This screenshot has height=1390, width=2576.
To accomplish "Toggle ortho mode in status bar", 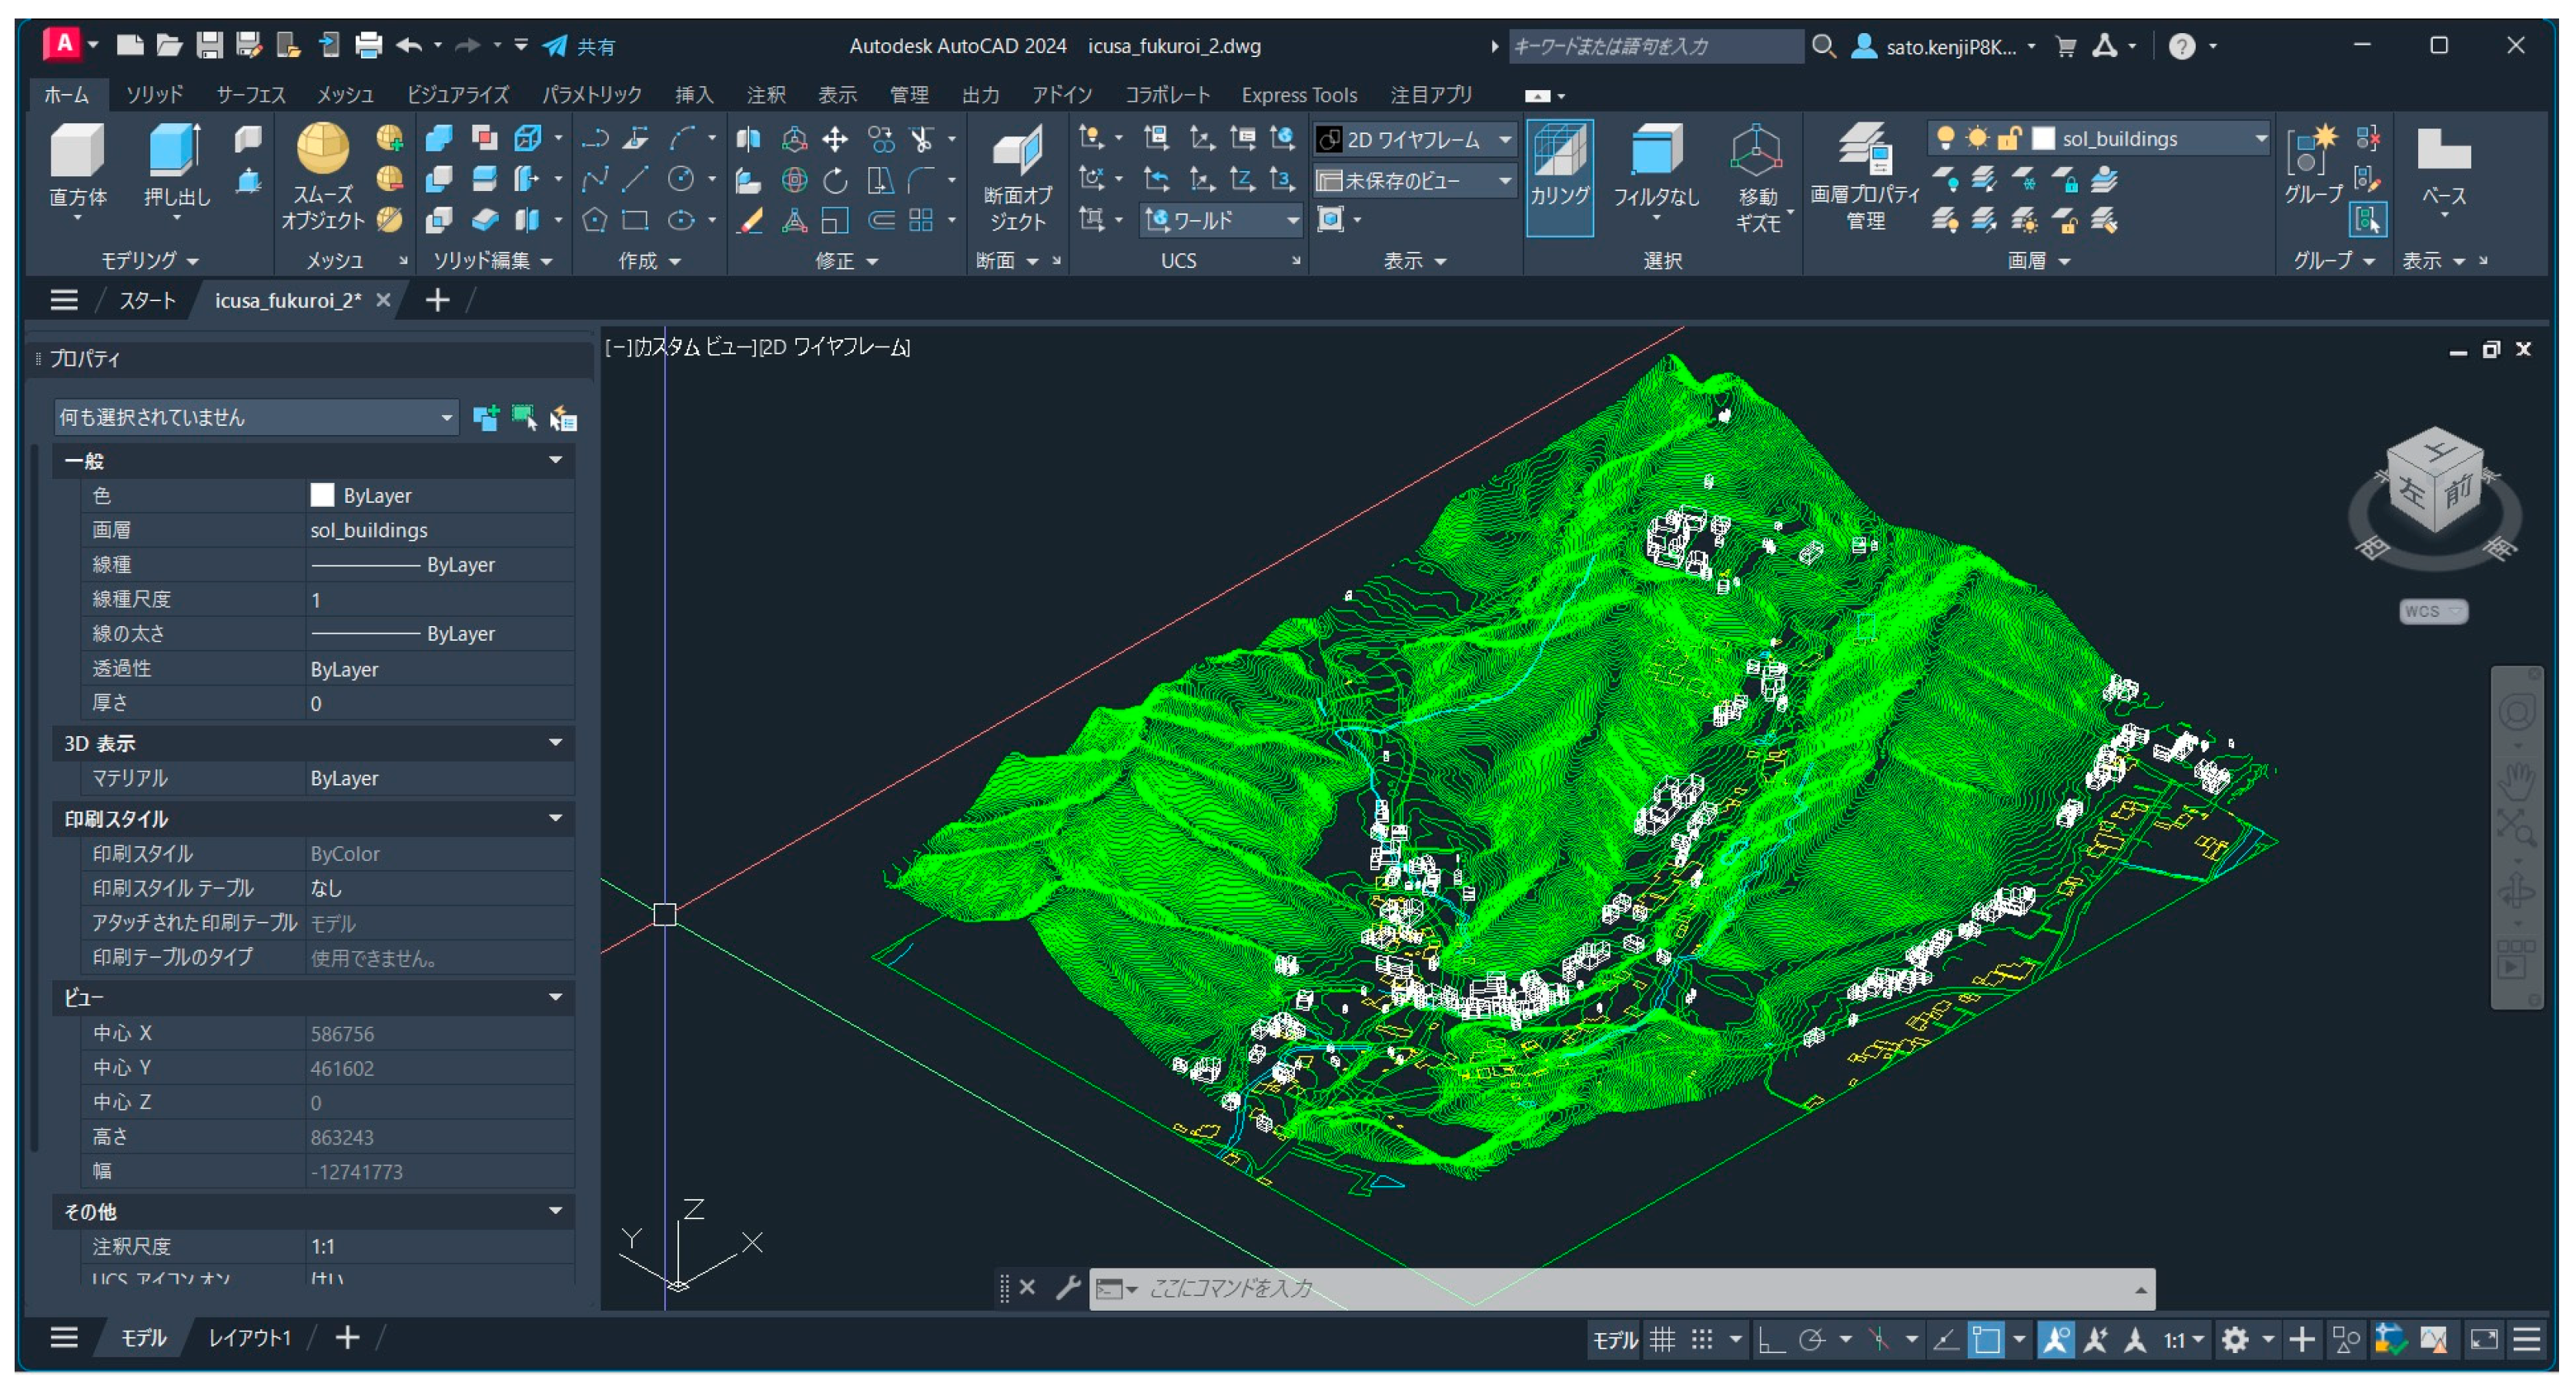I will (x=1771, y=1339).
